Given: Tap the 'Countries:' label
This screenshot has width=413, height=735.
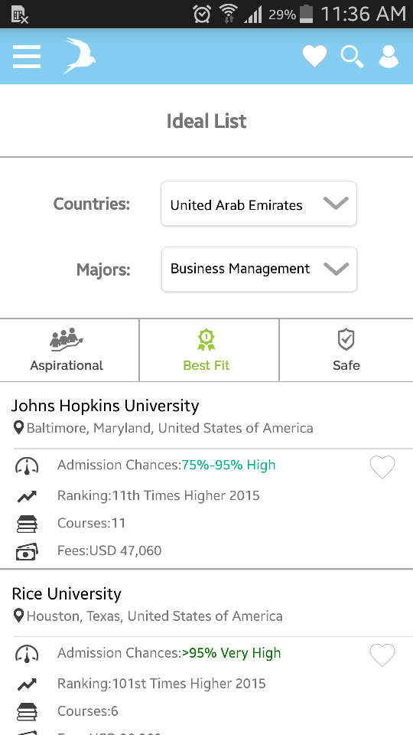Looking at the screenshot, I should pos(91,204).
